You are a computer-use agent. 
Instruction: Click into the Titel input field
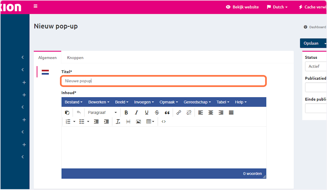click(x=163, y=81)
